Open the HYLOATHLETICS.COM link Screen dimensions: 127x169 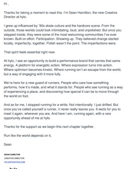14,162
